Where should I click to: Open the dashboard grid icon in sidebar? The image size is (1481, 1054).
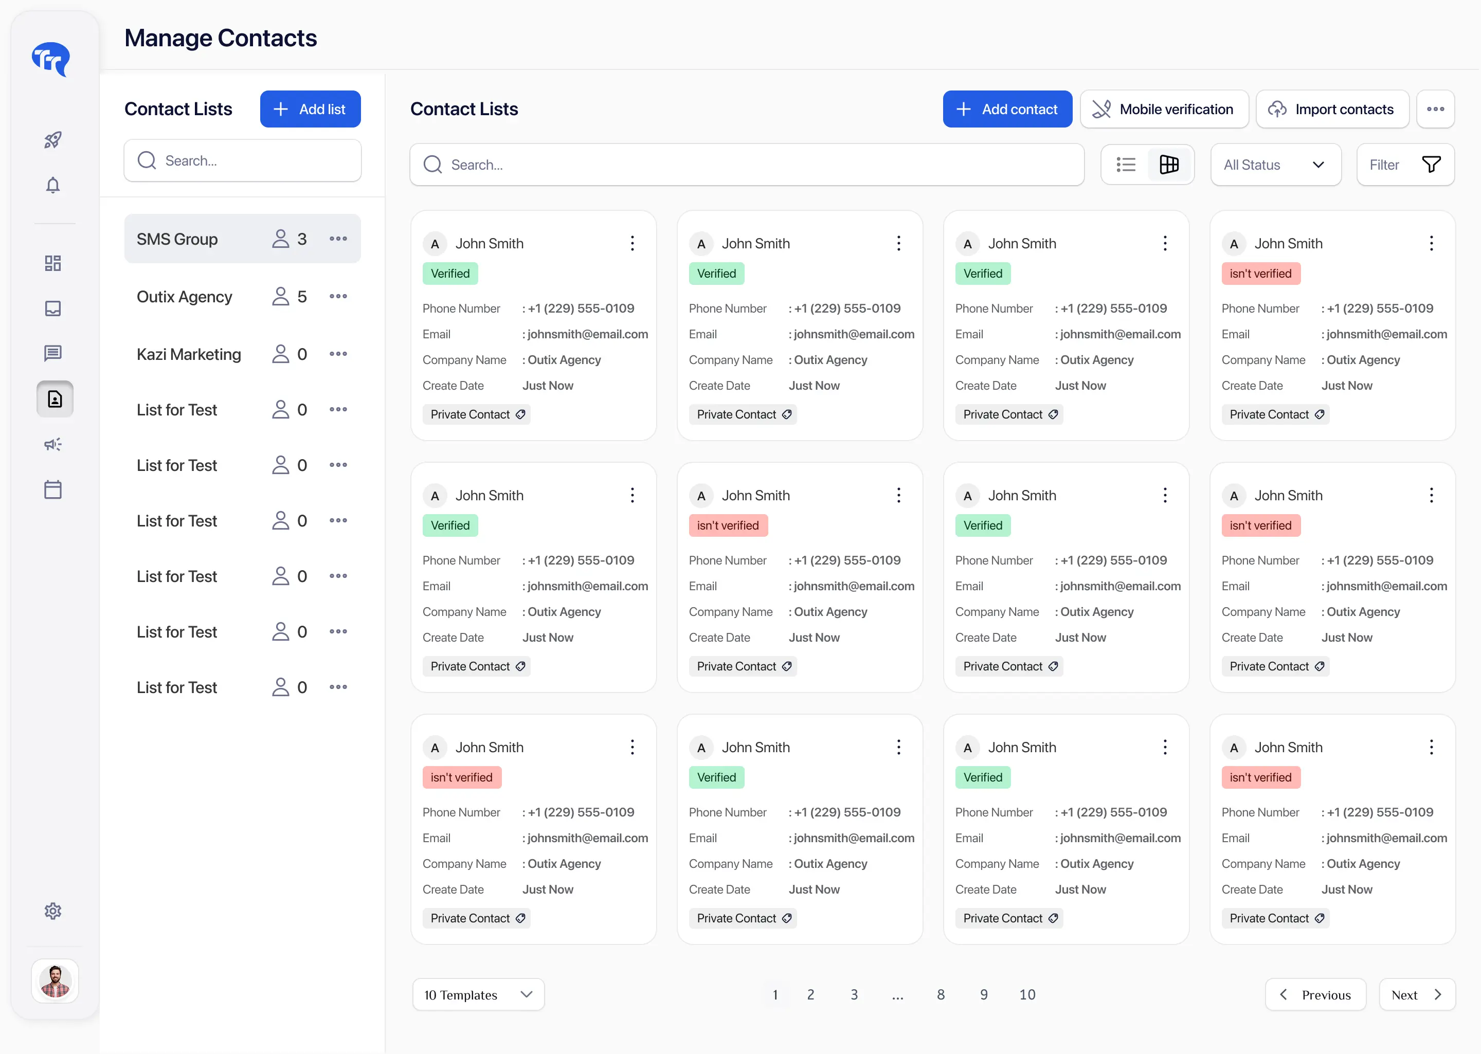53,263
